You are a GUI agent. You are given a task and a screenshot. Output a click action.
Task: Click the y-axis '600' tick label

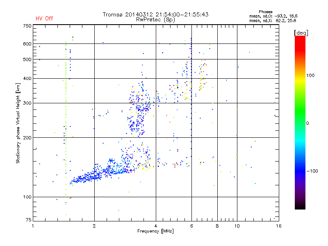27,44
